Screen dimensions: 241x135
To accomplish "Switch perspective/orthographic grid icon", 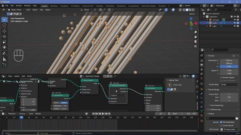I will click(195, 46).
